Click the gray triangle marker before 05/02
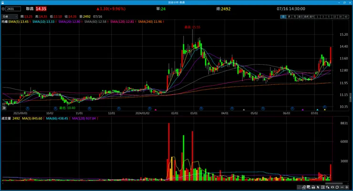The height and width of the screenshot is (191, 353). (x=244, y=110)
